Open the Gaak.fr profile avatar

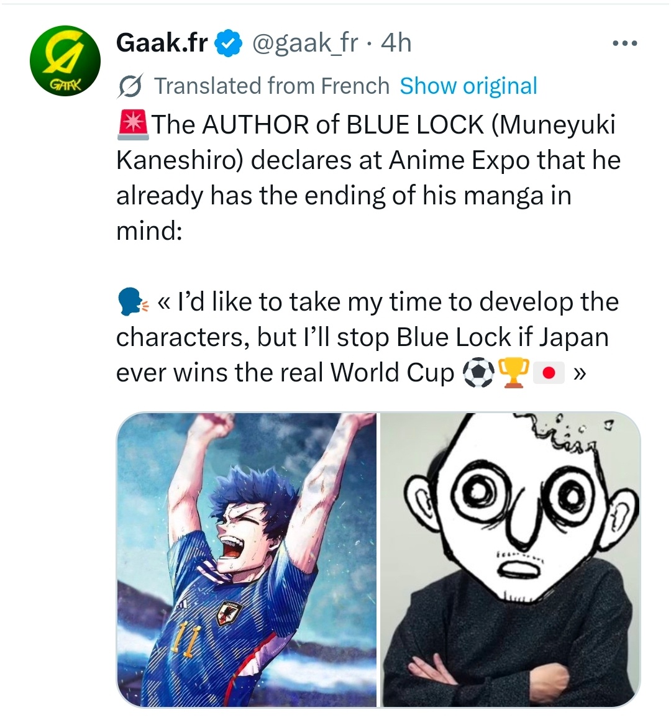[x=65, y=61]
